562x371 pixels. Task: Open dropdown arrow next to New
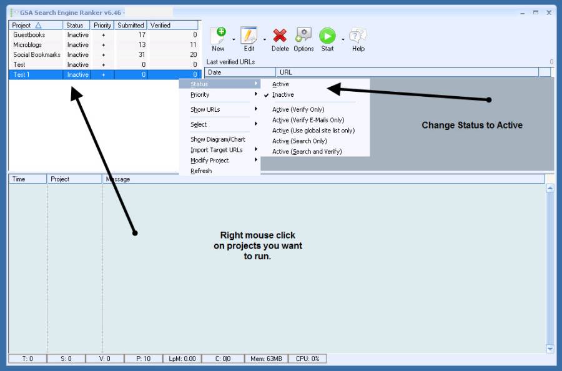(234, 39)
